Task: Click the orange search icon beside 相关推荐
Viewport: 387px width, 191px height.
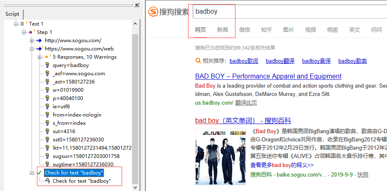Action: coord(198,61)
